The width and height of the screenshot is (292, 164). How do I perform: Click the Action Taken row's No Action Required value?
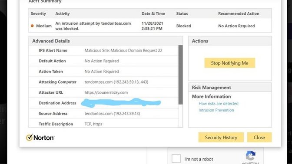[102, 72]
